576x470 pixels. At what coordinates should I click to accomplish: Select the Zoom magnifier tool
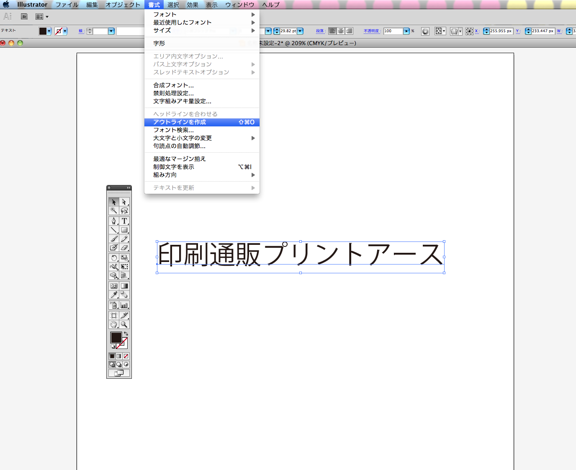pos(124,324)
